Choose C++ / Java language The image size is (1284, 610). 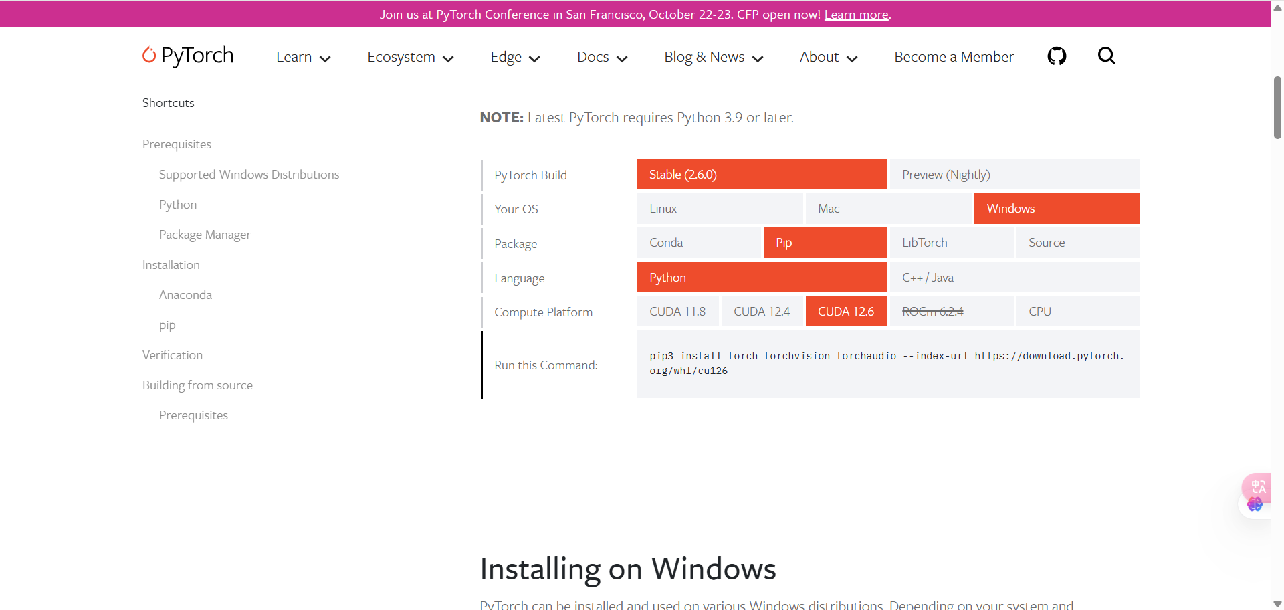1014,277
